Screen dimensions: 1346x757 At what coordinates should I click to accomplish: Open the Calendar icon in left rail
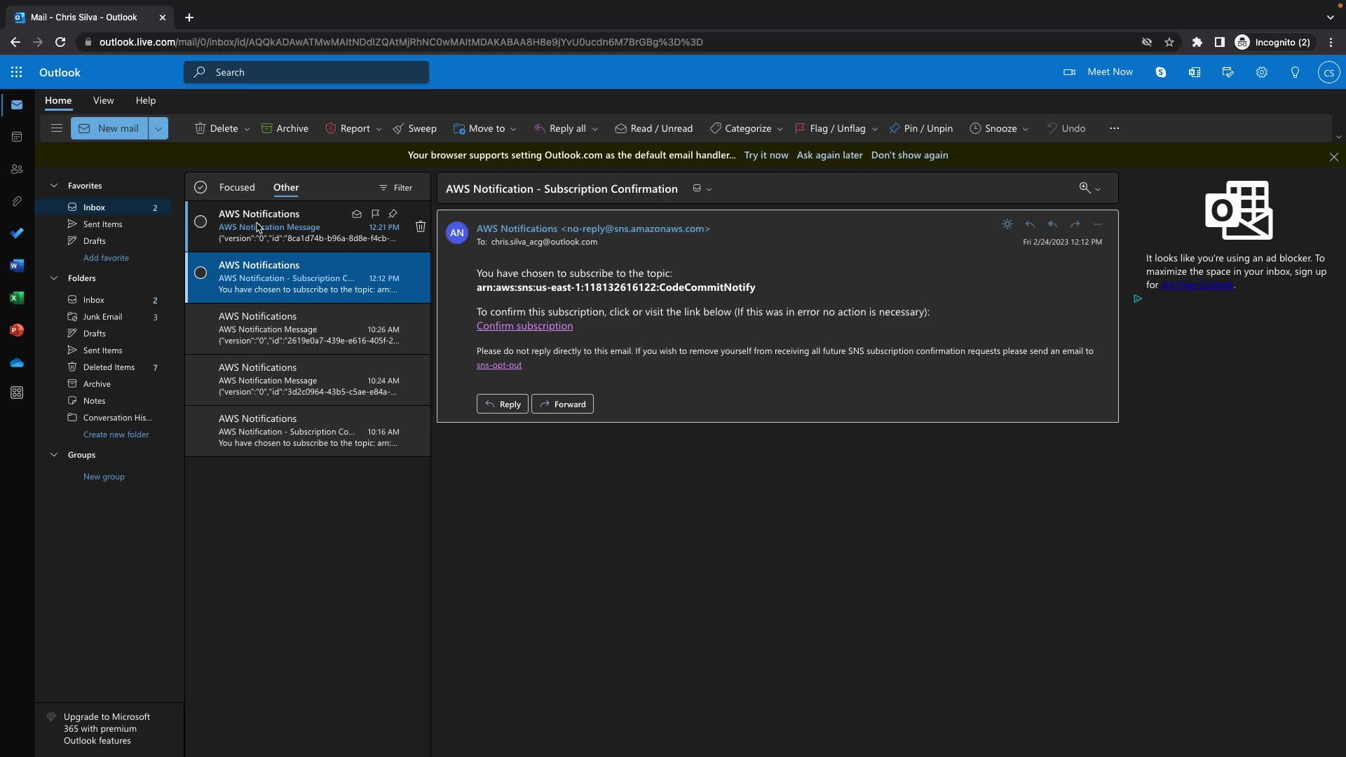[17, 137]
